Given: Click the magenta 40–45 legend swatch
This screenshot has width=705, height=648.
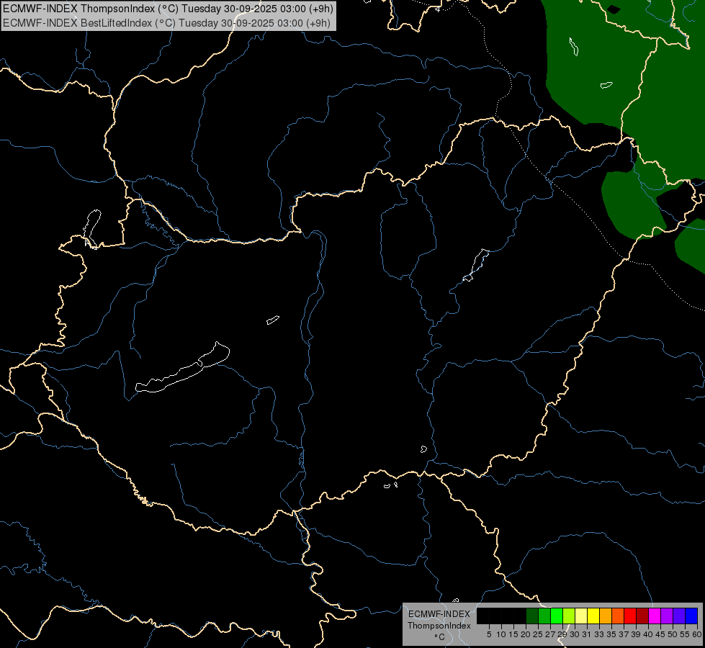Looking at the screenshot, I should [655, 616].
